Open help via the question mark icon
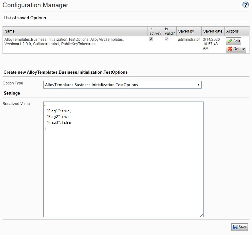The height and width of the screenshot is (235, 252). click(245, 5)
